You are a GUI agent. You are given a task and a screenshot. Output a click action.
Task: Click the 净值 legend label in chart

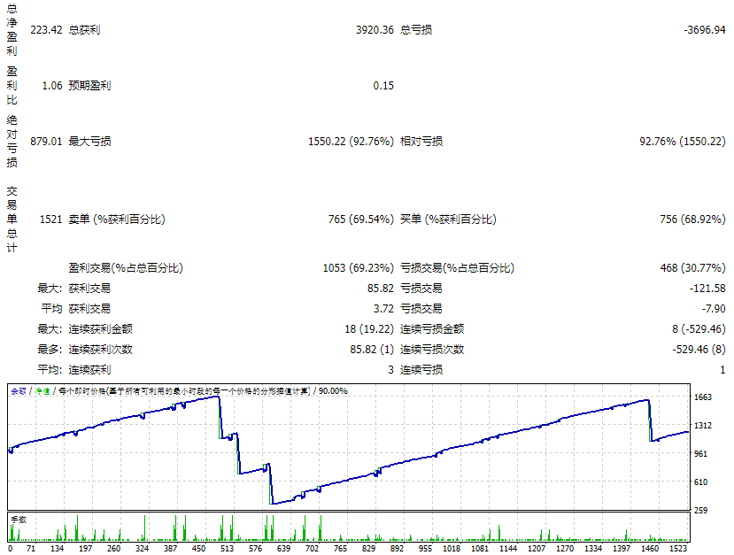[x=42, y=391]
